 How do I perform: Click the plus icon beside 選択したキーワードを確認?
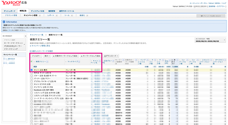(31, 51)
